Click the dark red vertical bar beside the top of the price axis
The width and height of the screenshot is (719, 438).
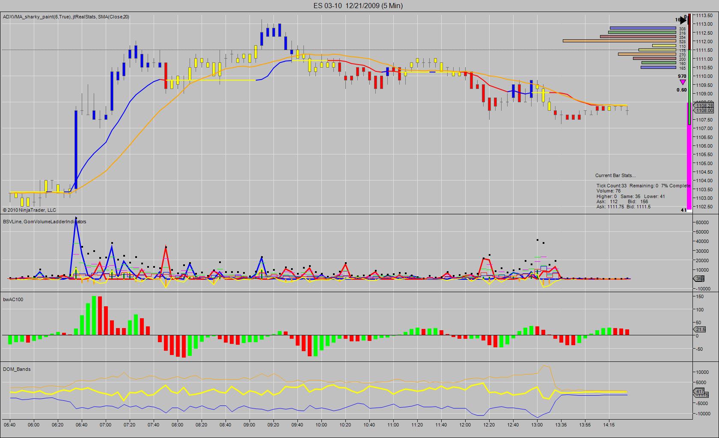(689, 31)
